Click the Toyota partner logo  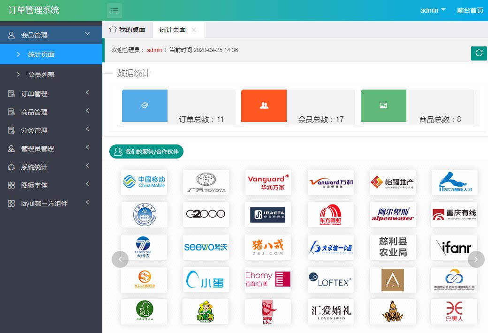click(206, 182)
